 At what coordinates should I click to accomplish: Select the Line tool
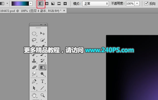pos(42,88)
